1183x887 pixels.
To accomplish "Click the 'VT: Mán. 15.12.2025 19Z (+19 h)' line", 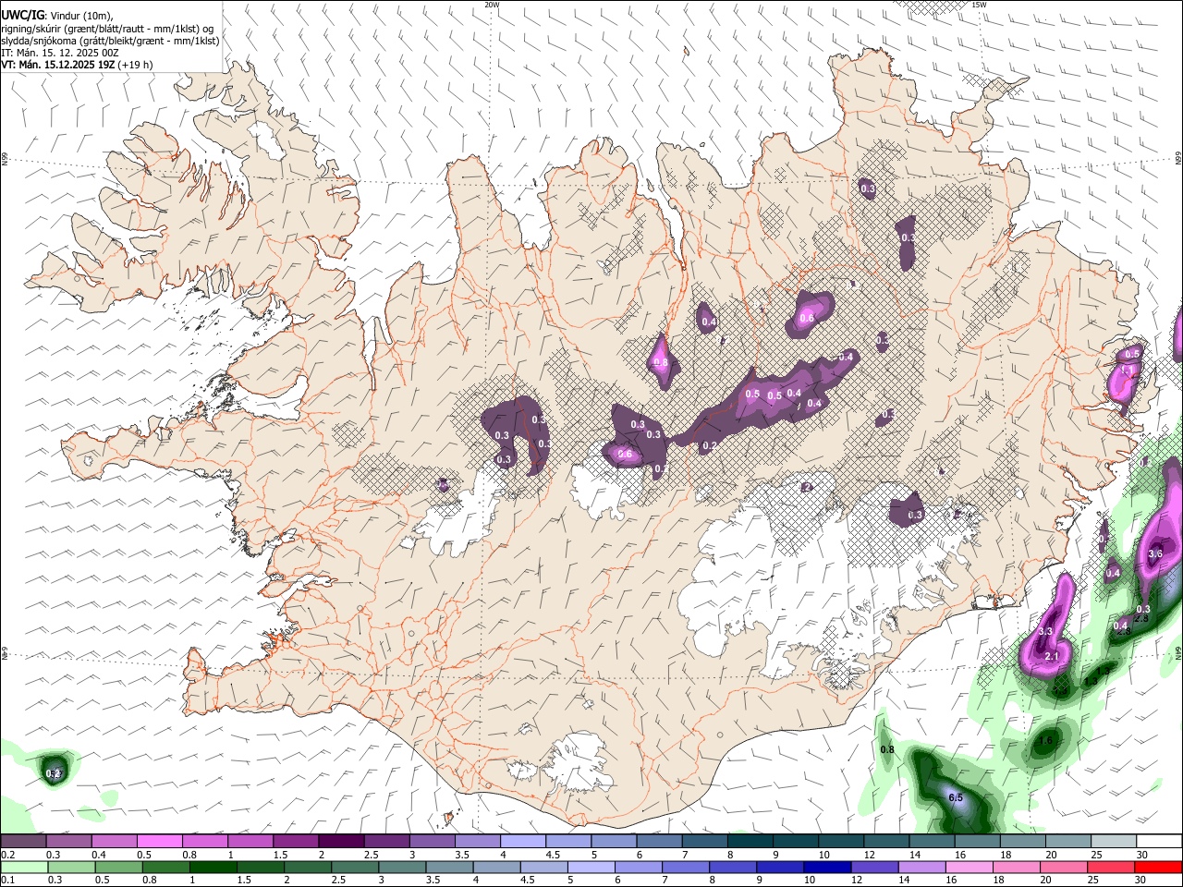I will [77, 65].
